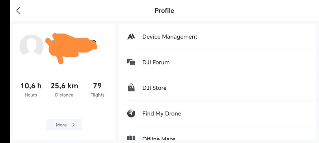
Task: Tap the Device Management drone icon
Action: click(131, 37)
